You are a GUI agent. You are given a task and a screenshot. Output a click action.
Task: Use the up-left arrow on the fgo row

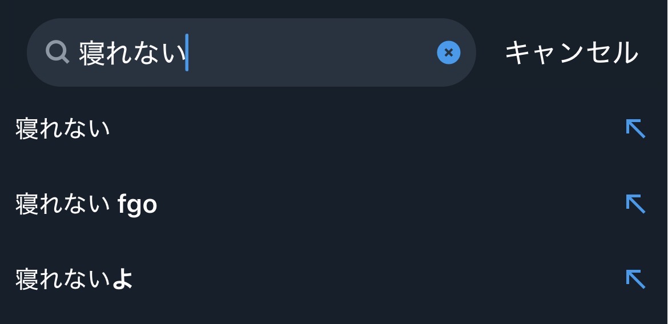(x=635, y=204)
